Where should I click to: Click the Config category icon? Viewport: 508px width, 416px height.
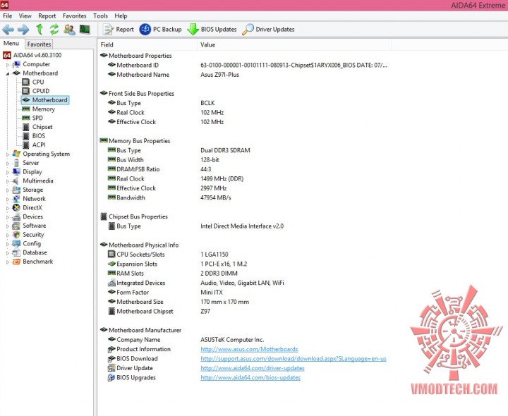(16, 243)
